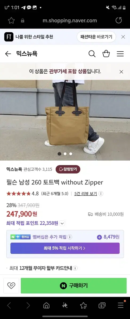Go back using the arrow beside 믹스뉴욕

tap(8, 54)
